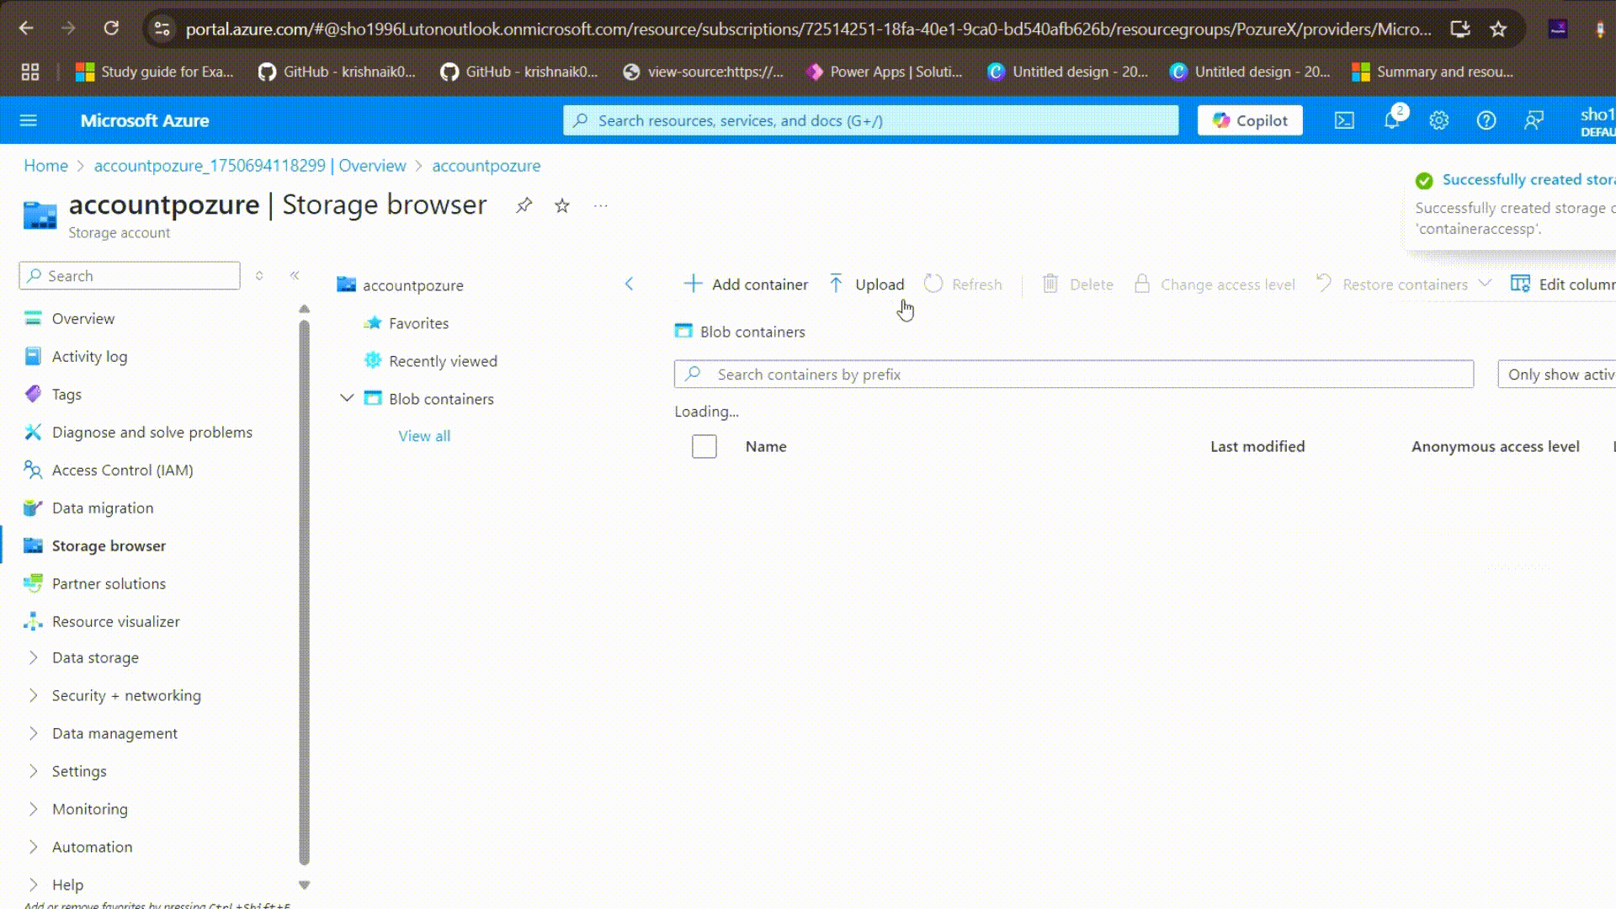Open Overview in the resource menu
Viewport: 1616px width, 909px height.
(83, 318)
